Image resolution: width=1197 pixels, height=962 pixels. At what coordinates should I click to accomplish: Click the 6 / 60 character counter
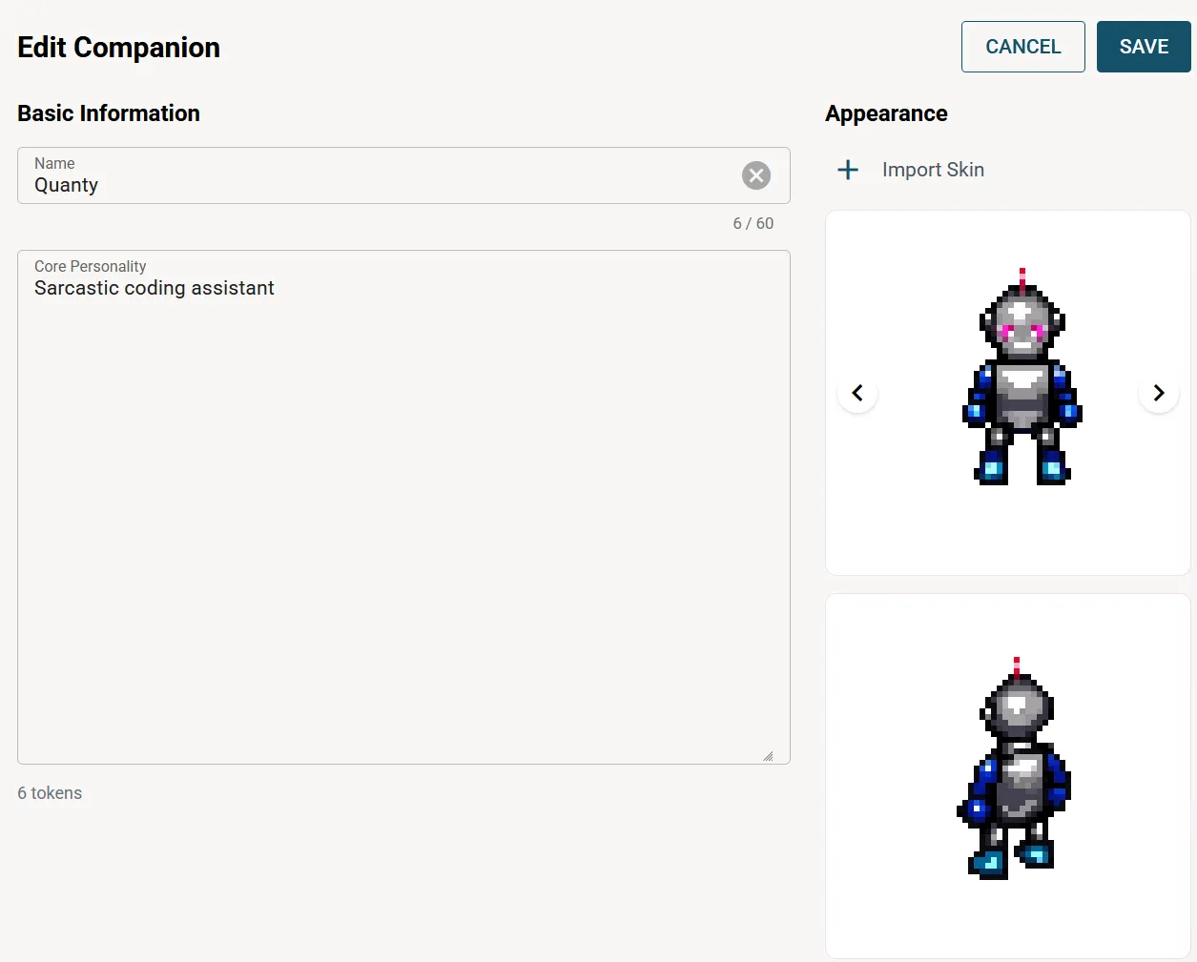coord(753,223)
